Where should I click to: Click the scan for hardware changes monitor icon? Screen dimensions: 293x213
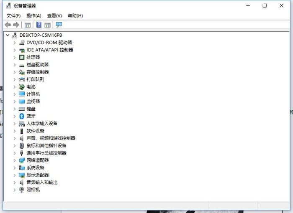pos(59,25)
